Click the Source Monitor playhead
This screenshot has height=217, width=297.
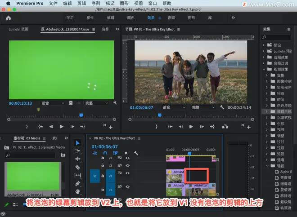[81, 115]
